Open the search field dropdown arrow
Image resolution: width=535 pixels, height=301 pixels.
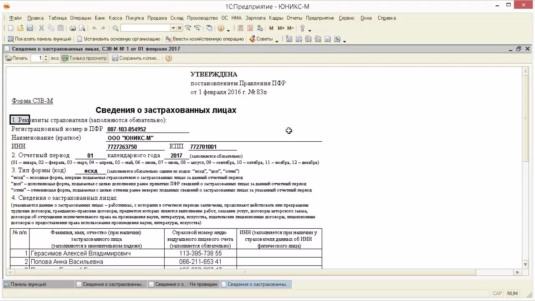click(173, 28)
